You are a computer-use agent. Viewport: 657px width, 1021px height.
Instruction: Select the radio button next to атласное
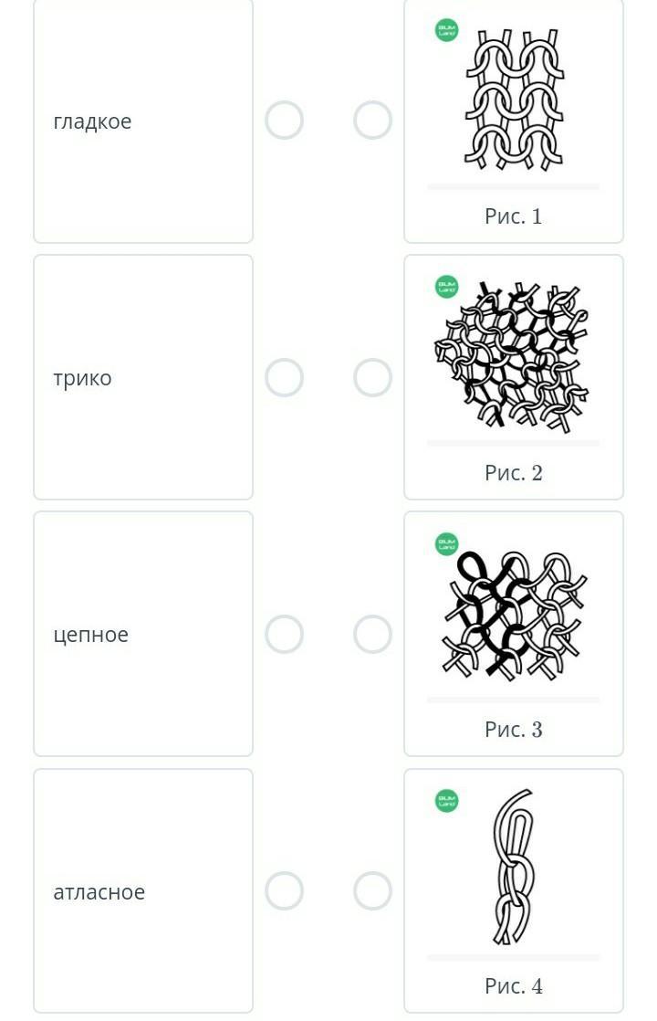point(285,890)
